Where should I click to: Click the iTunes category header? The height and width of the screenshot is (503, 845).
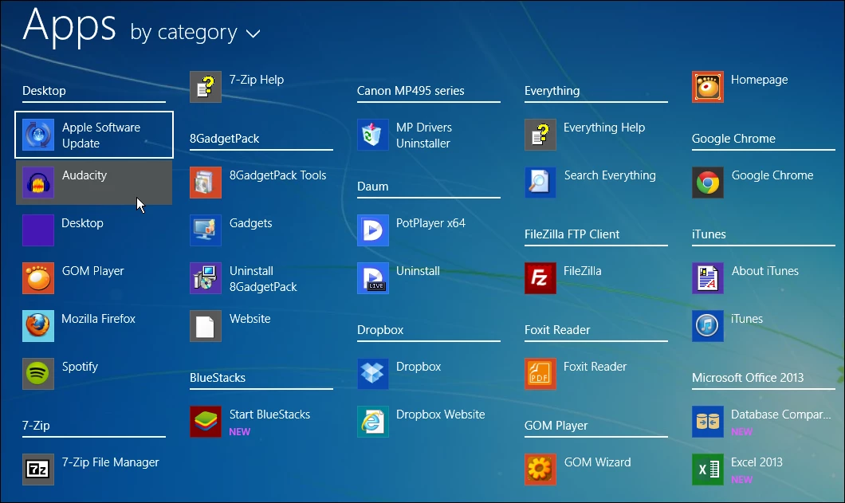[x=709, y=234]
